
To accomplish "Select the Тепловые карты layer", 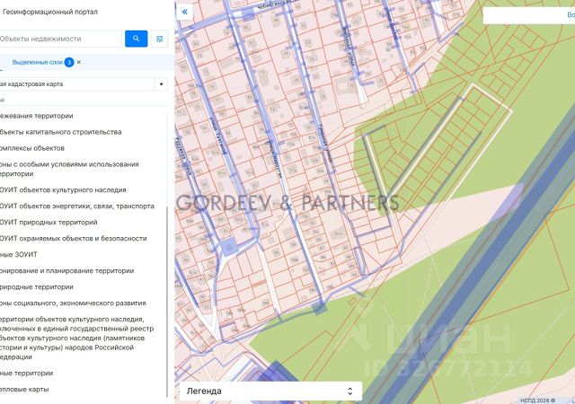I will pos(24,390).
